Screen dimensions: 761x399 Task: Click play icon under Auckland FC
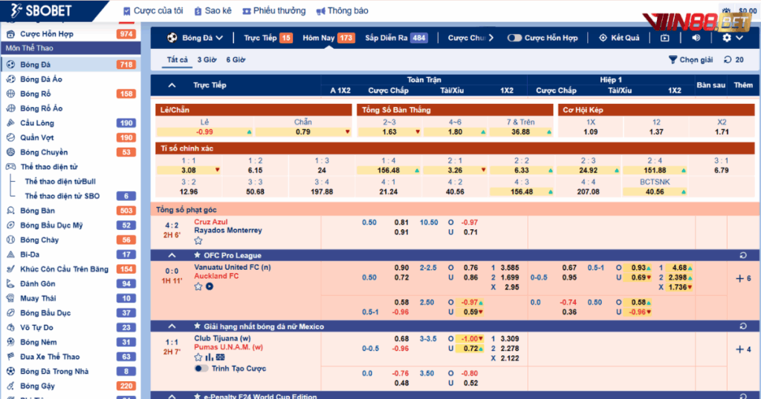209,286
